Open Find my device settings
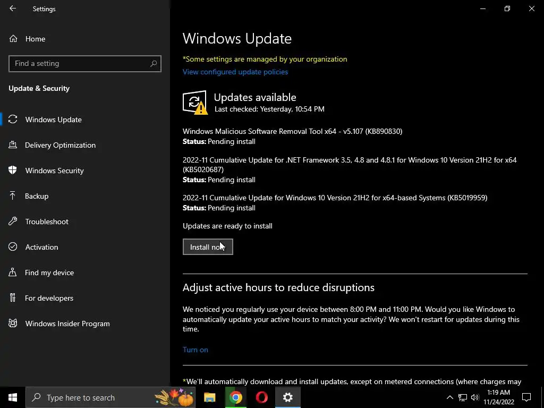 (x=84, y=273)
